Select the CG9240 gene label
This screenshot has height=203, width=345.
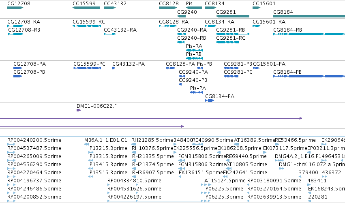187,12
